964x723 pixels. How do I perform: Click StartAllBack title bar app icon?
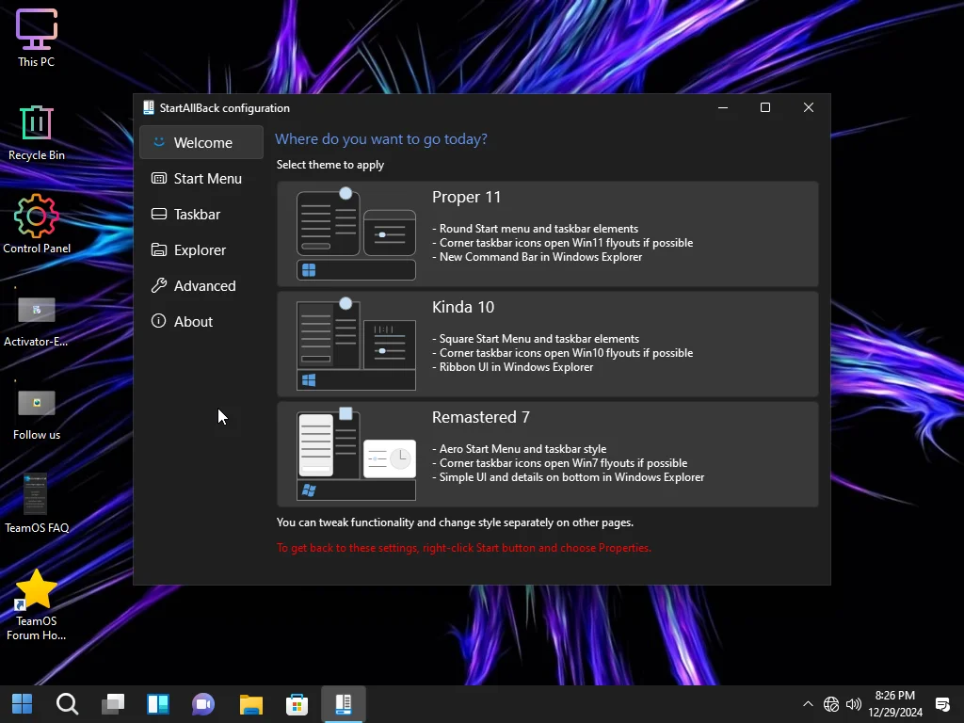pyautogui.click(x=148, y=107)
